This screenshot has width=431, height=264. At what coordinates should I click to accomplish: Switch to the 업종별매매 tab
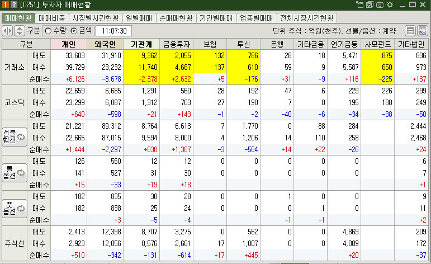(256, 18)
